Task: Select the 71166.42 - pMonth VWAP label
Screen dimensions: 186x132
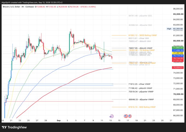Action: [140, 88]
